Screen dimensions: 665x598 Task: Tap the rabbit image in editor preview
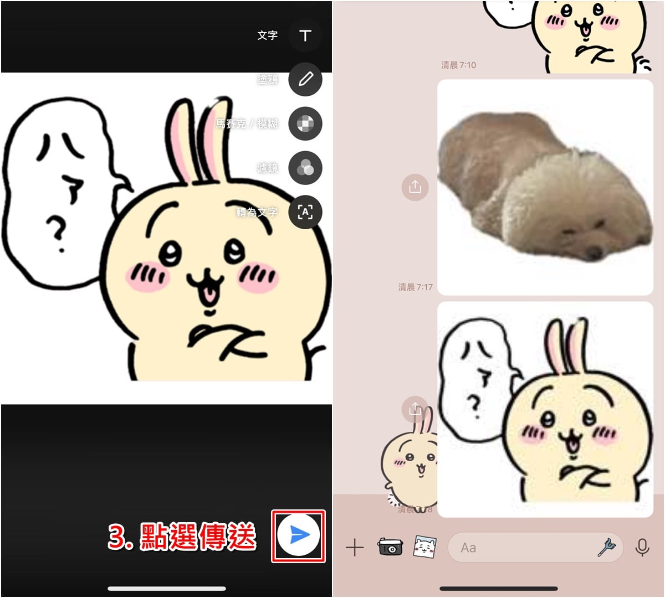[x=166, y=238]
